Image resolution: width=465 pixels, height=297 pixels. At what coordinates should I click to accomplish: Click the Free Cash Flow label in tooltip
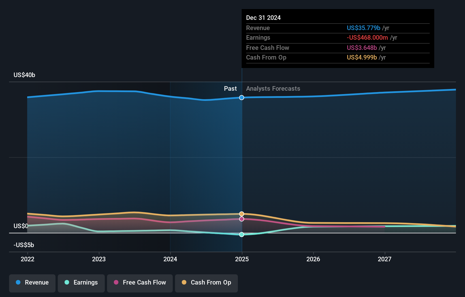pyautogui.click(x=268, y=48)
